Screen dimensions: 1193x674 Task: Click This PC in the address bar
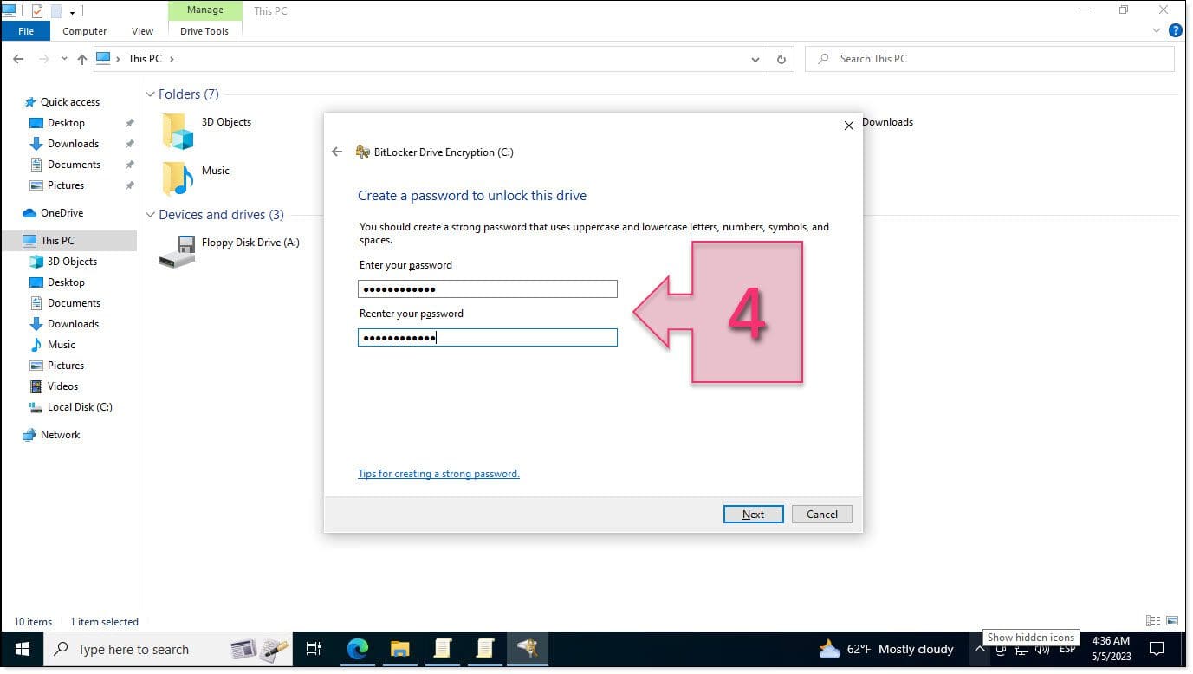pyautogui.click(x=145, y=59)
